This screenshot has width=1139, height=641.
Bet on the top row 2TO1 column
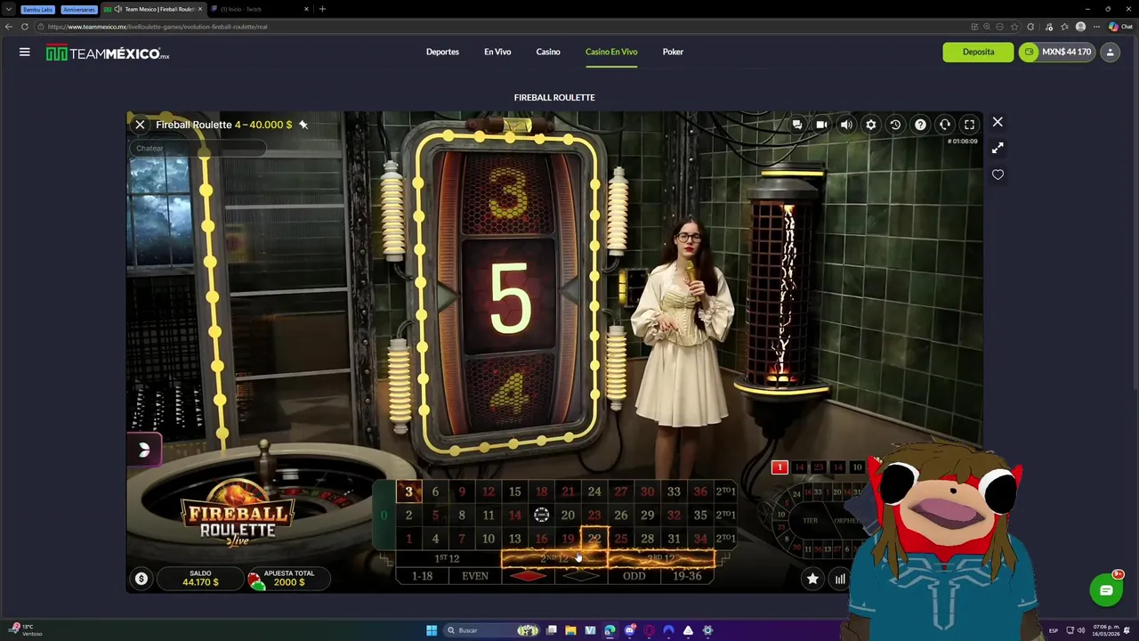tap(726, 491)
